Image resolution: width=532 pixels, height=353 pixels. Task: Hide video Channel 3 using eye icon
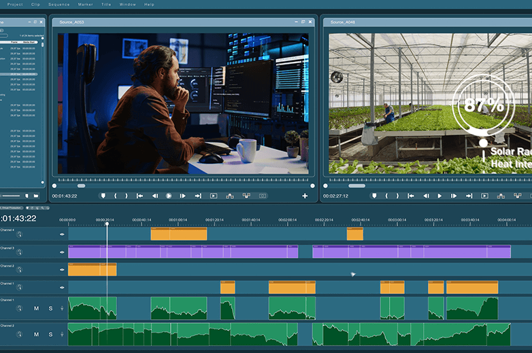click(62, 252)
